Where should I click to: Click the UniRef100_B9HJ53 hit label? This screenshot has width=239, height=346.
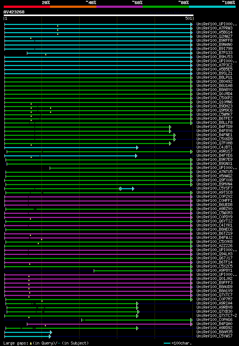pyautogui.click(x=214, y=57)
